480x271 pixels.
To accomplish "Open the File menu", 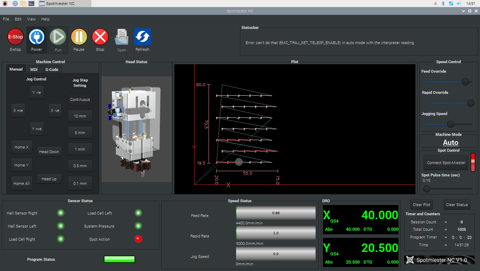I will (x=6, y=19).
